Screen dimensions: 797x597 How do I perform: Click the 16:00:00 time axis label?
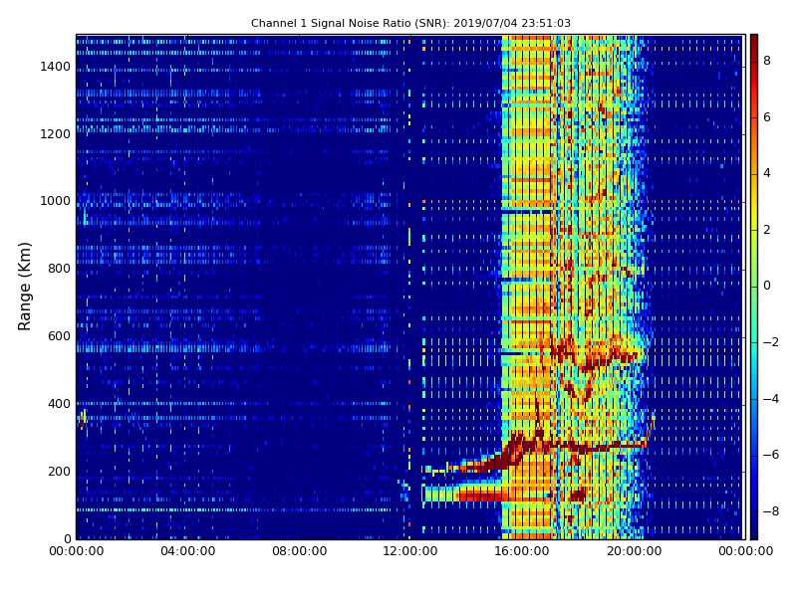tap(522, 551)
